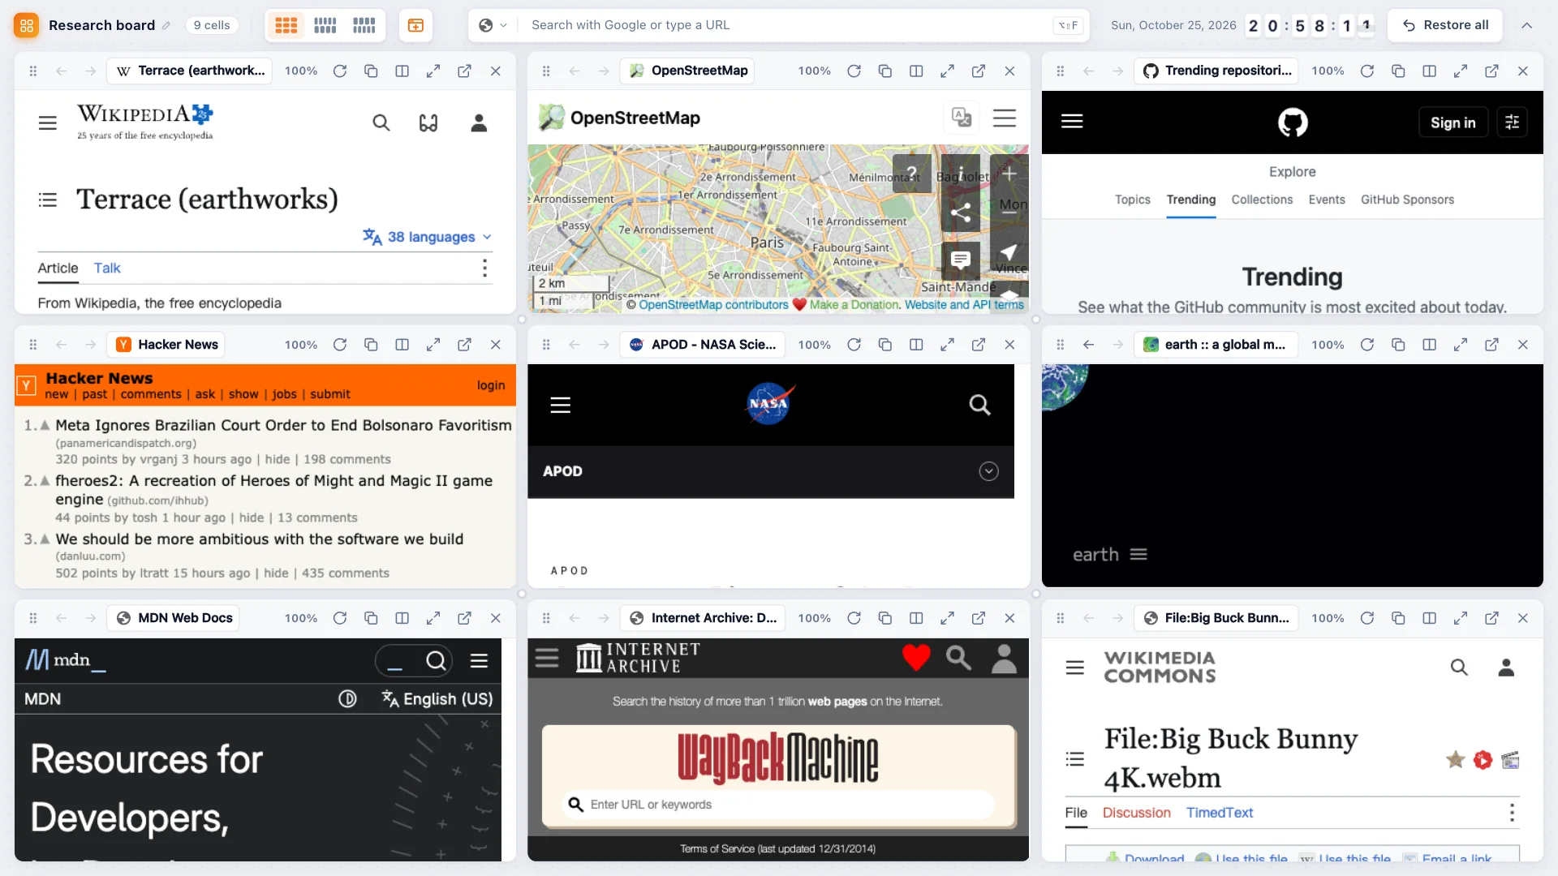Screen dimensions: 1558x876
Task: Select the four-column grid layout icon
Action: click(x=325, y=25)
